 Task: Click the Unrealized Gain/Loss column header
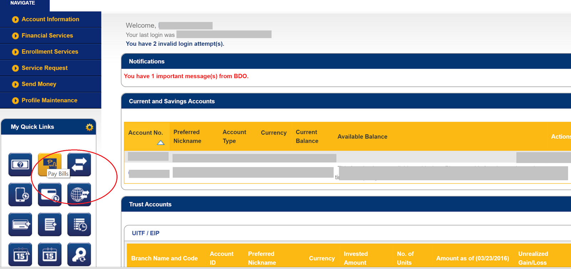(x=533, y=258)
